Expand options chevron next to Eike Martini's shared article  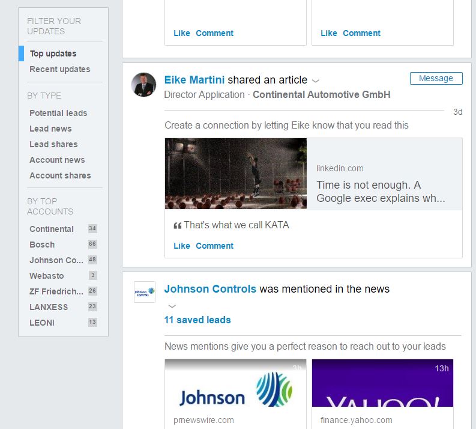pos(316,81)
